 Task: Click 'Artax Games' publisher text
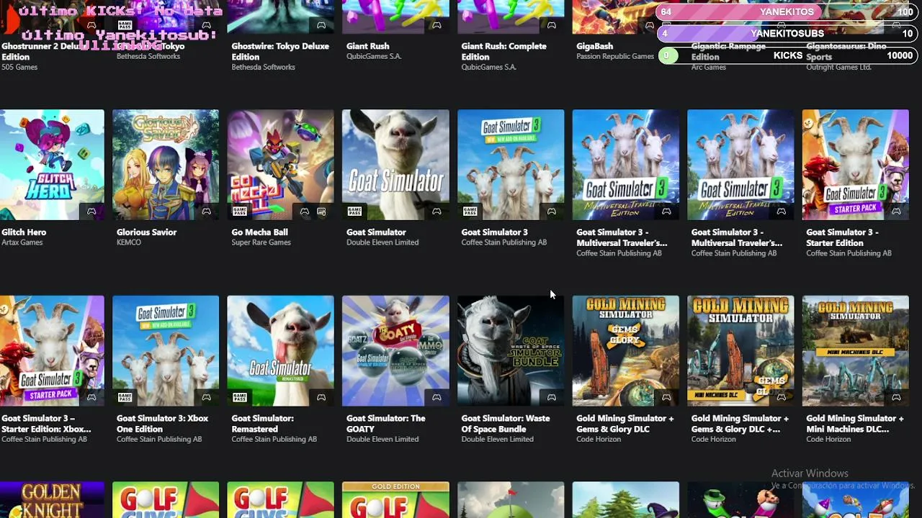(22, 242)
